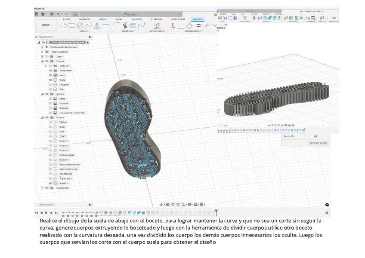Select the Circle sketch tool

click(80, 26)
